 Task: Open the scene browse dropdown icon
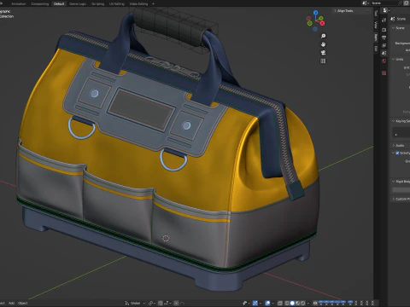click(365, 3)
